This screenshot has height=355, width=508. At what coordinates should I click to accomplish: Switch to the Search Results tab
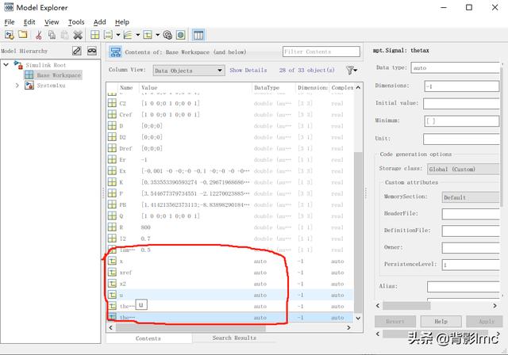coord(234,338)
